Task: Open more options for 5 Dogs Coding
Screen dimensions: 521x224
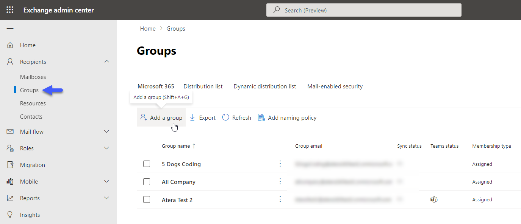Action: click(280, 164)
